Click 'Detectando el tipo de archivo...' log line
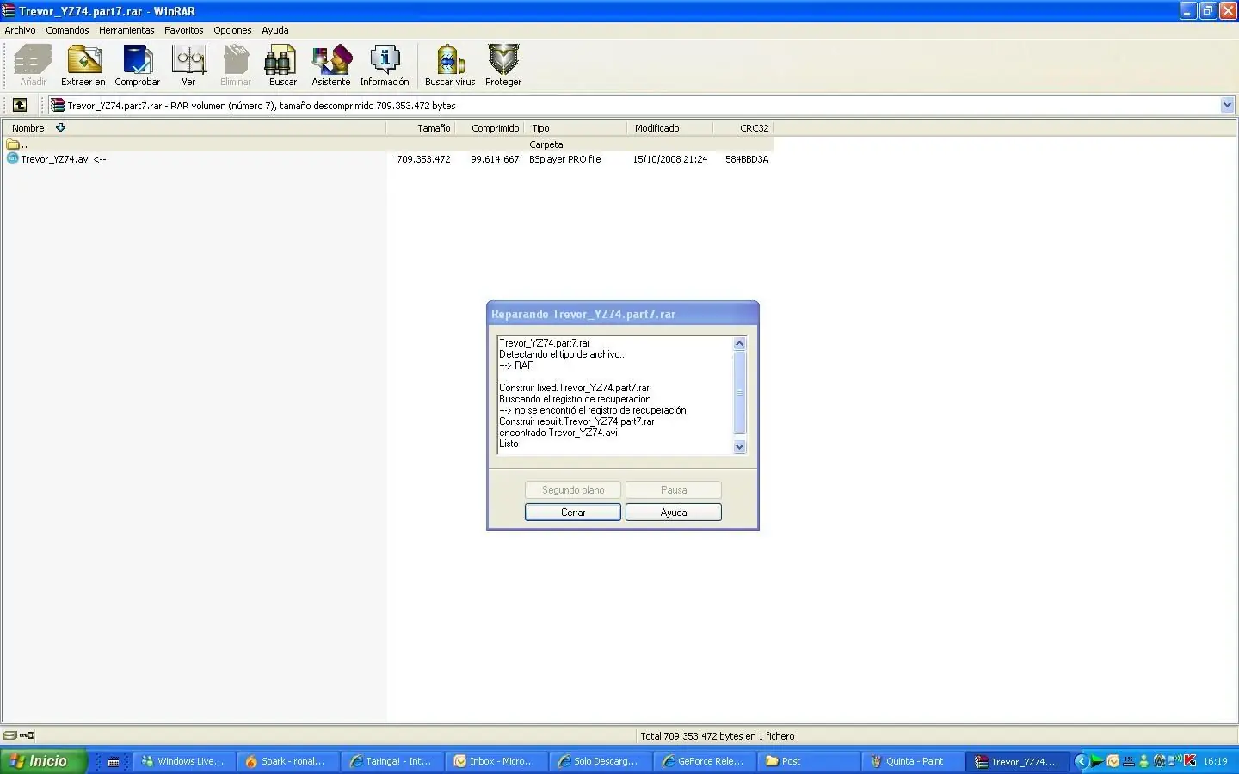1239x774 pixels. 563,354
